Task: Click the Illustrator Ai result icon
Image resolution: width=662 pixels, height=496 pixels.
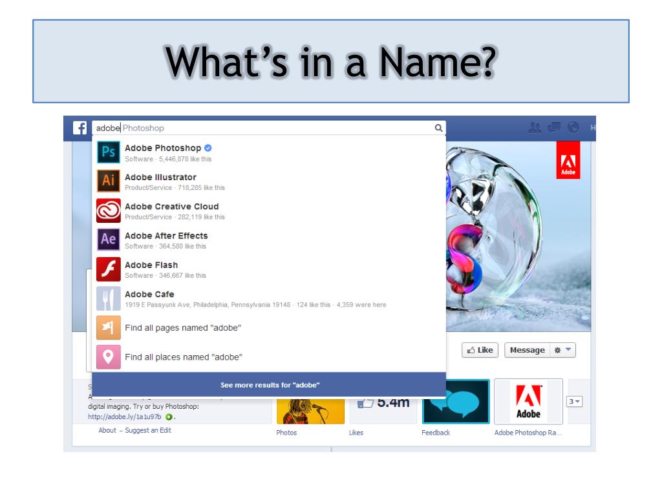Action: (x=109, y=181)
